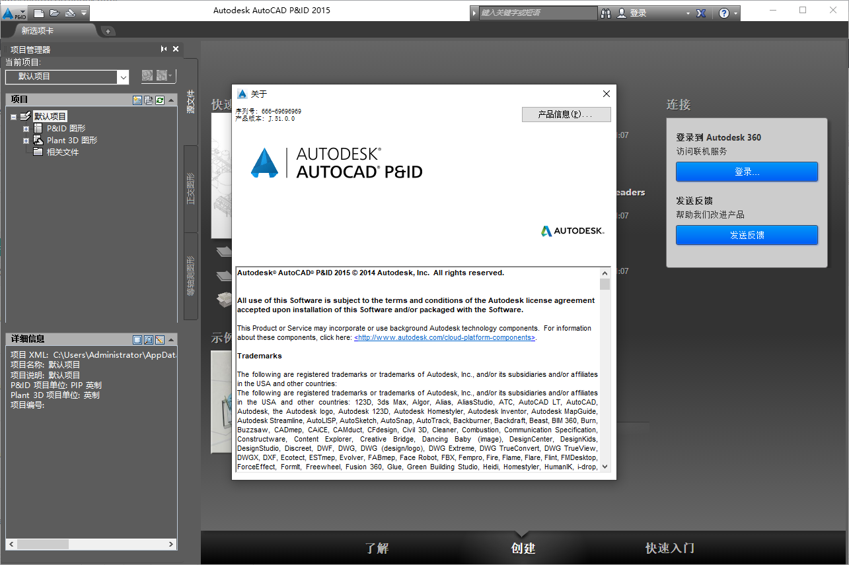Click the Open file icon on Quick Access toolbar

[x=54, y=12]
